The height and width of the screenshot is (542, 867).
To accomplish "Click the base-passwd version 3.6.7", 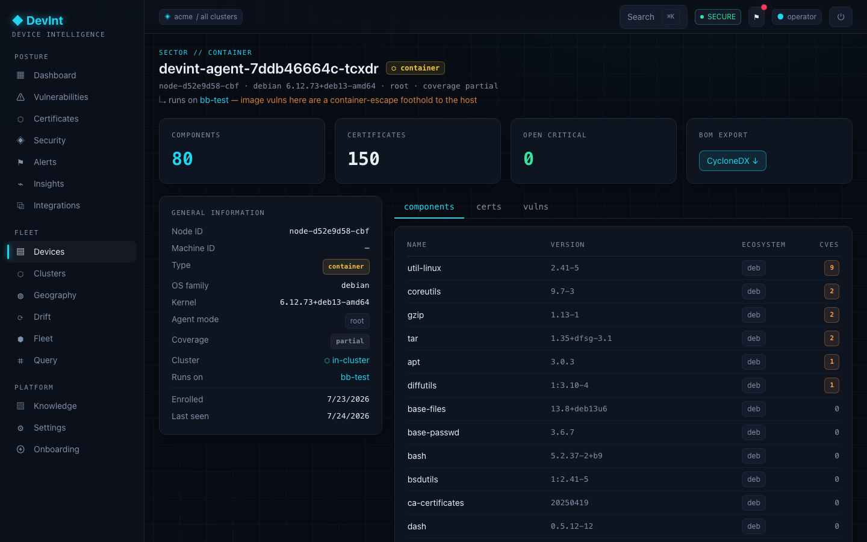I will click(x=562, y=432).
